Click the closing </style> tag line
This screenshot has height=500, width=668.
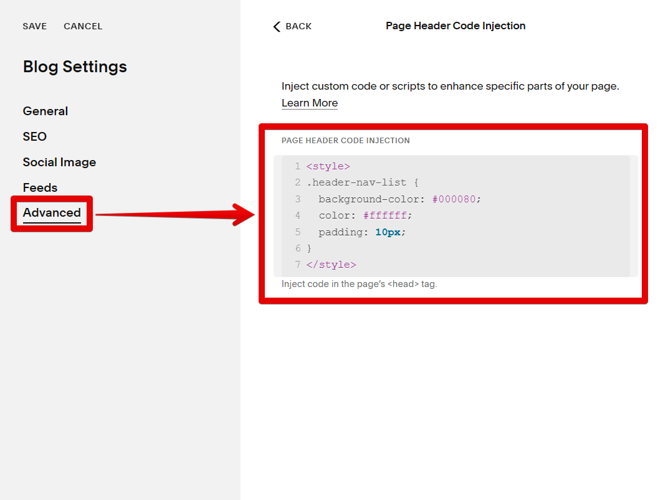pyautogui.click(x=332, y=265)
